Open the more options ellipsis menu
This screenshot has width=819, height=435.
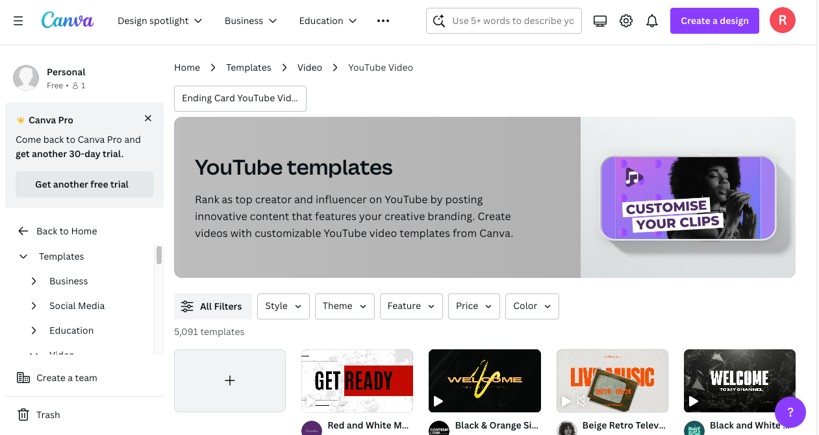383,21
